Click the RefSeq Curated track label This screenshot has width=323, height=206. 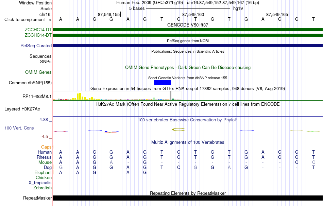pyautogui.click(x=36, y=46)
